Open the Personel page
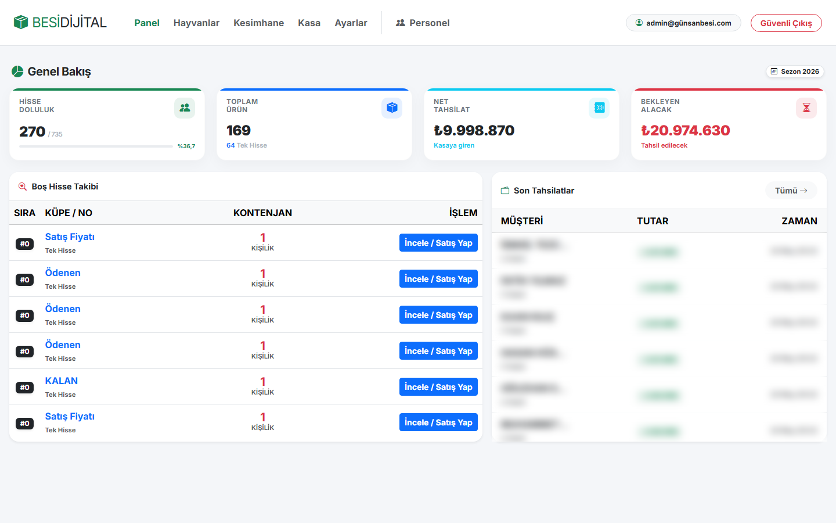The width and height of the screenshot is (836, 523). 423,23
